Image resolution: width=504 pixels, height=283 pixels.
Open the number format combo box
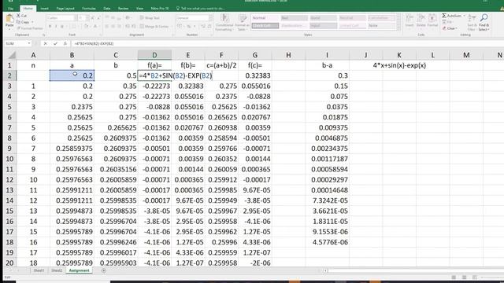coord(195,18)
